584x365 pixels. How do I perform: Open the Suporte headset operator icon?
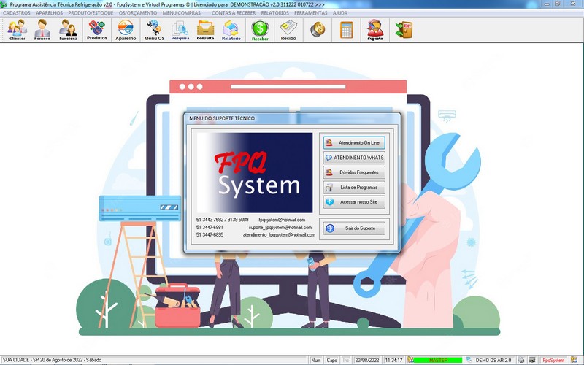coord(375,30)
